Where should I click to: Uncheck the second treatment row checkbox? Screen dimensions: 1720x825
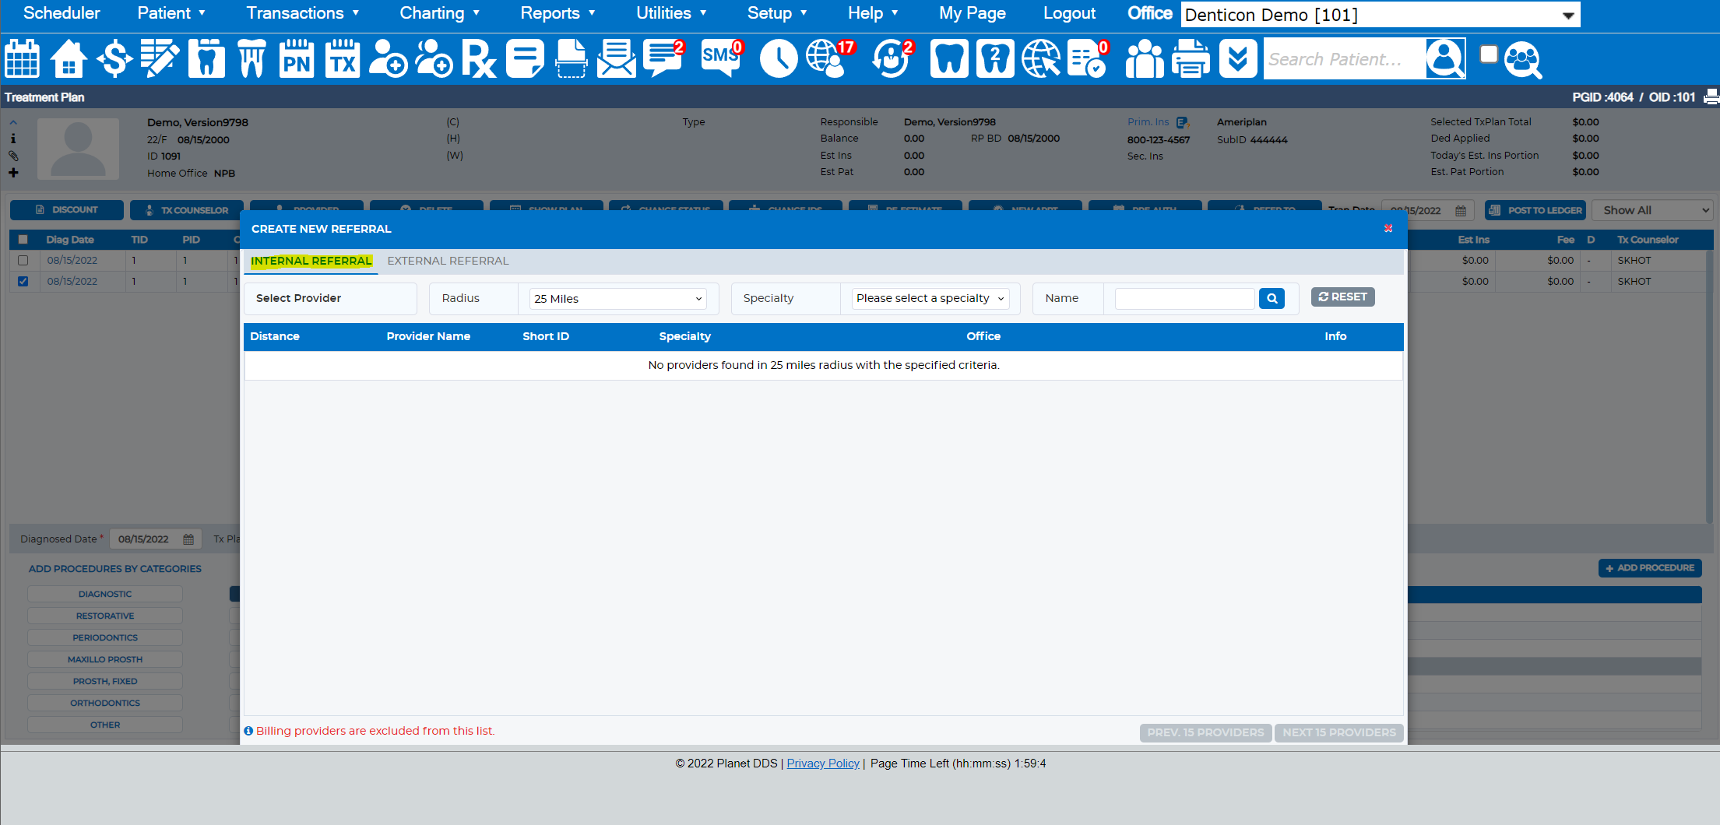[23, 282]
